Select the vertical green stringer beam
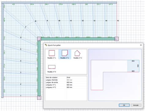The image size is (145, 111). coord(39,68)
